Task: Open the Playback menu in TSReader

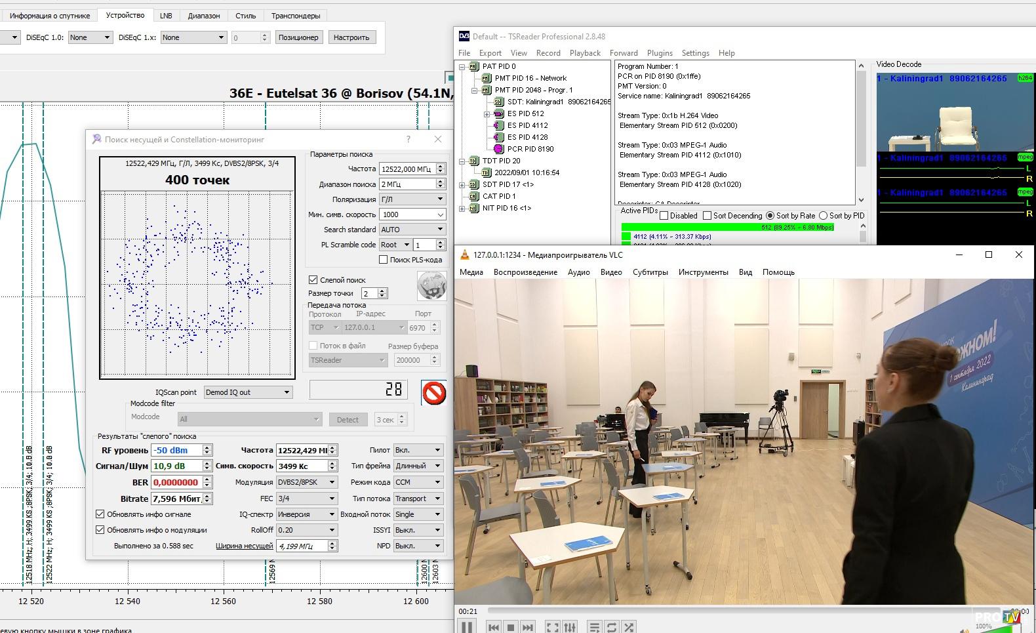Action: [x=584, y=53]
